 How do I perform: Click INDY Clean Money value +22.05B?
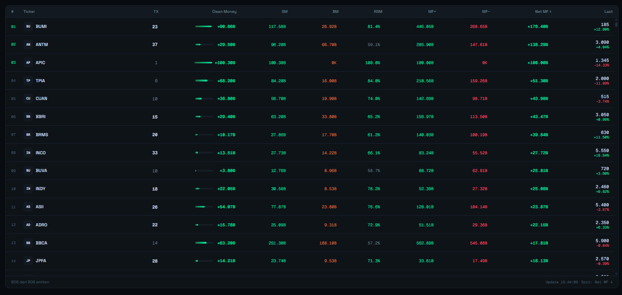226,189
